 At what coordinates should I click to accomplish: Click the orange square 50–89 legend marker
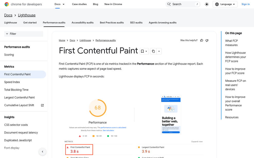93,136
